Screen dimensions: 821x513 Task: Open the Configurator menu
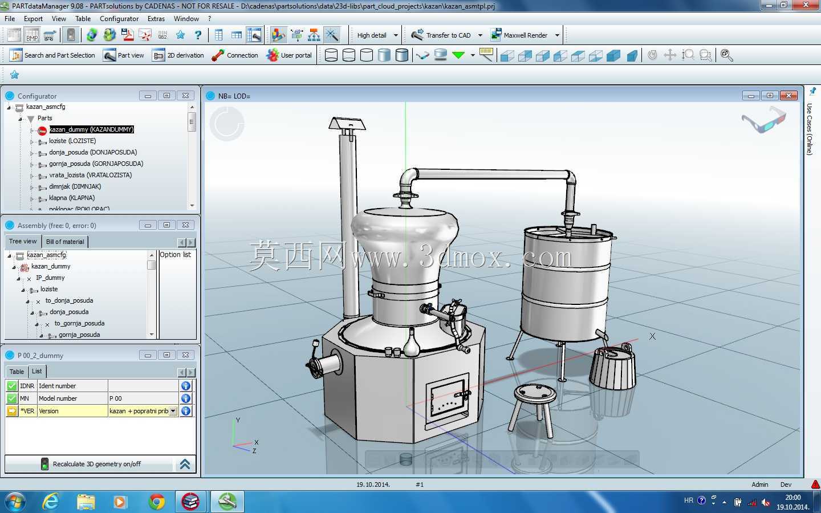[x=119, y=19]
